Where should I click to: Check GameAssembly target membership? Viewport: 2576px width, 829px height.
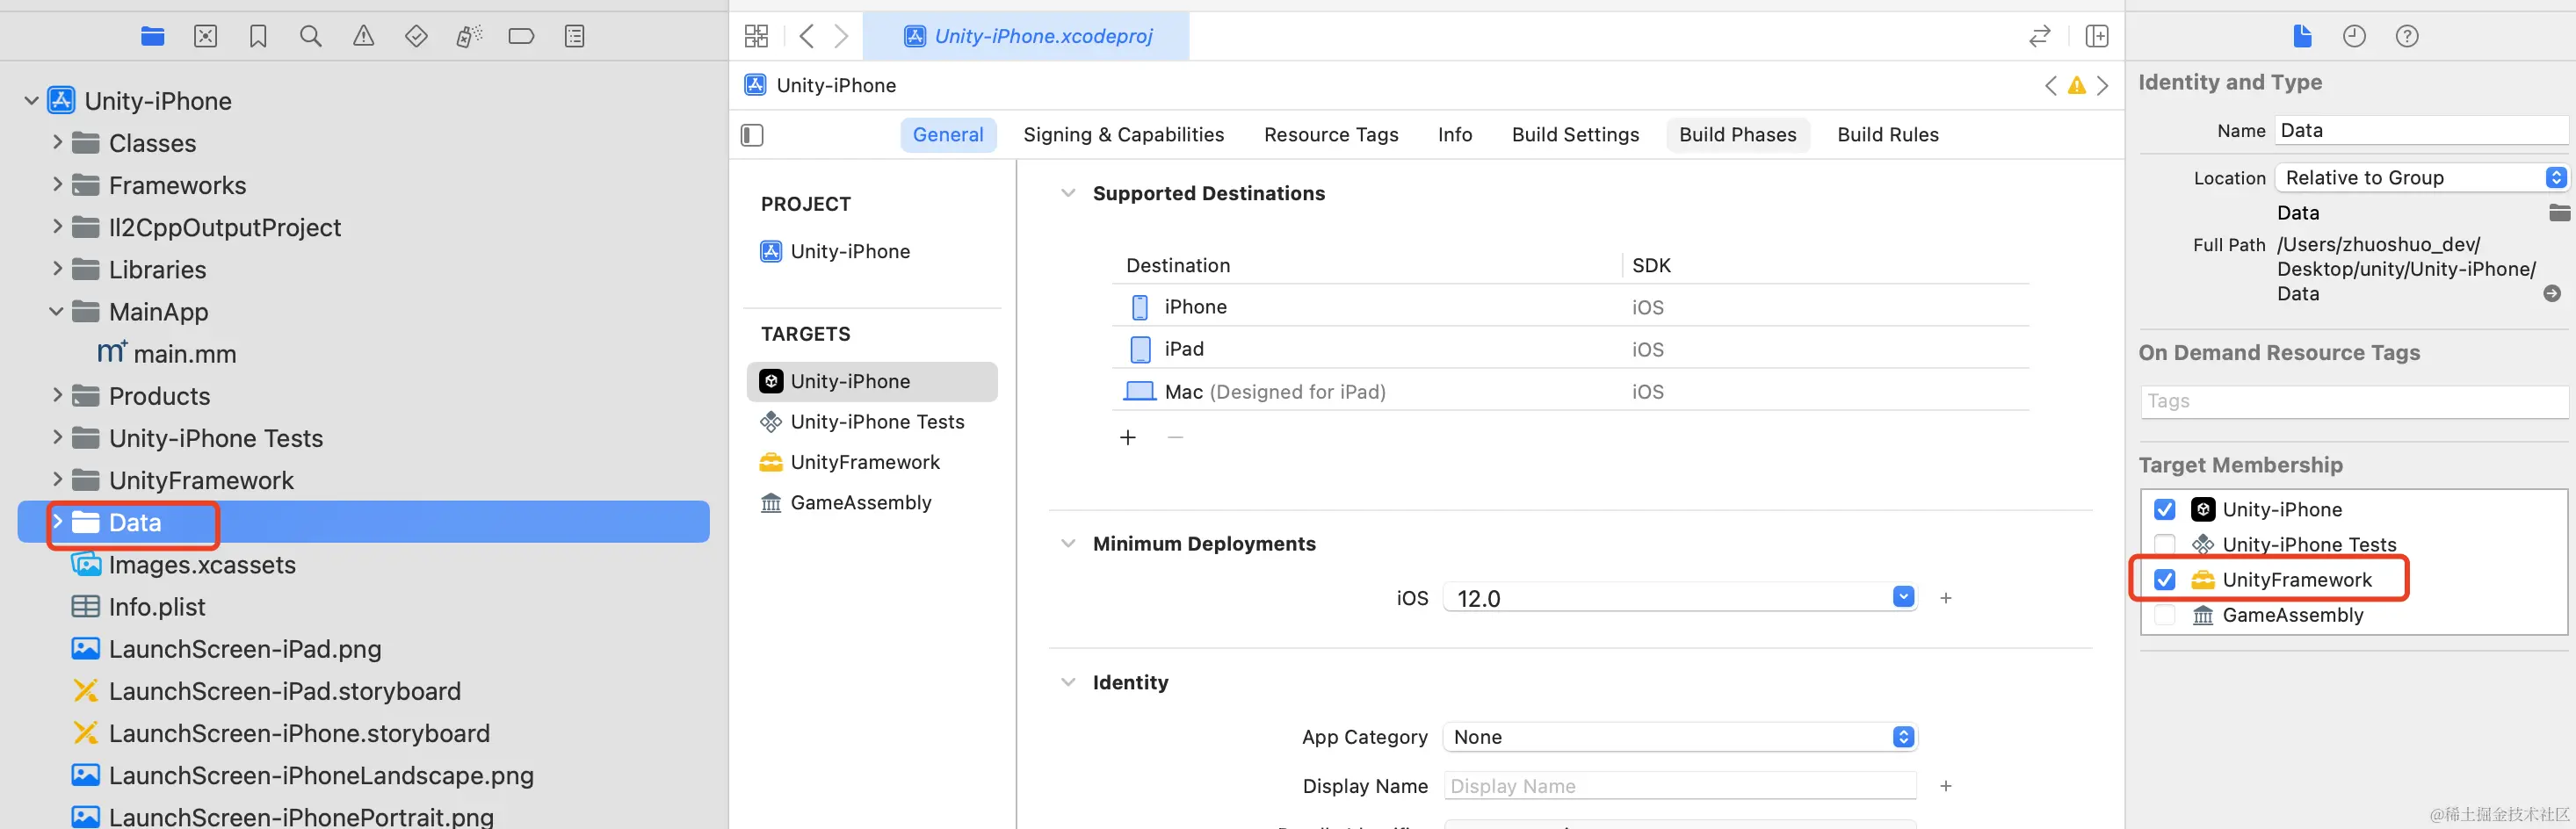(2165, 615)
